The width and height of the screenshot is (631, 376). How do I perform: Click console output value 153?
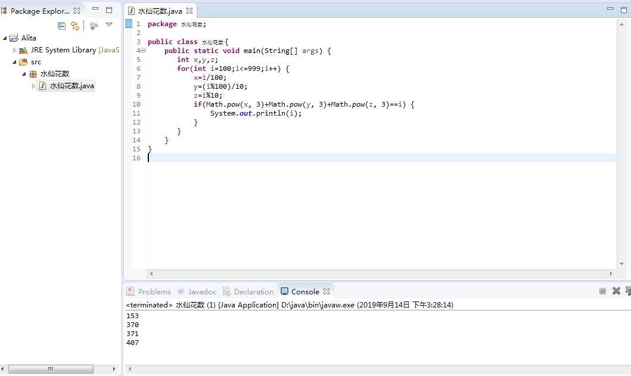[132, 316]
